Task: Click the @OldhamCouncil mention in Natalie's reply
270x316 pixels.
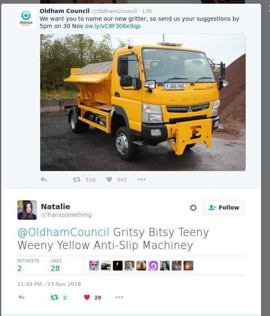Action: [x=64, y=232]
